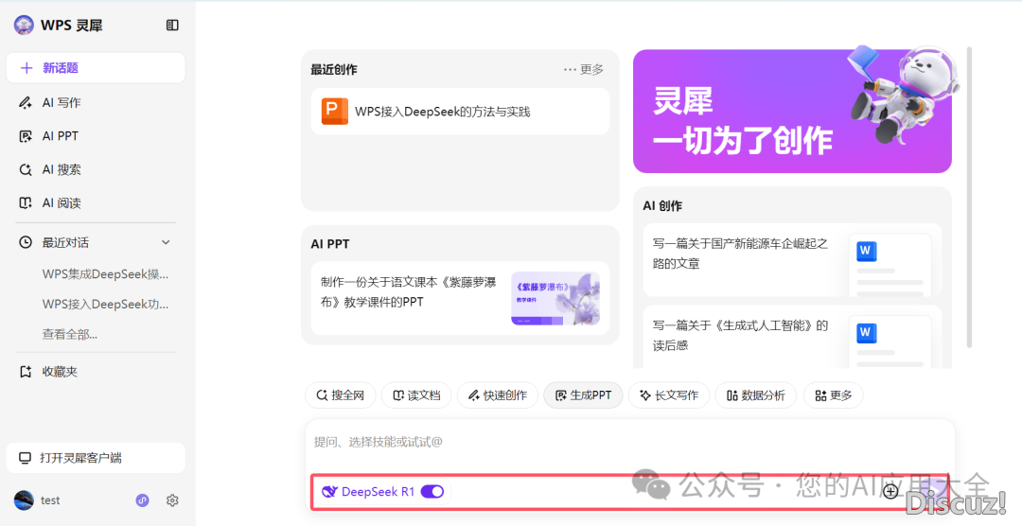Click the AI 阅读 book icon
The width and height of the screenshot is (1022, 526).
pos(26,202)
